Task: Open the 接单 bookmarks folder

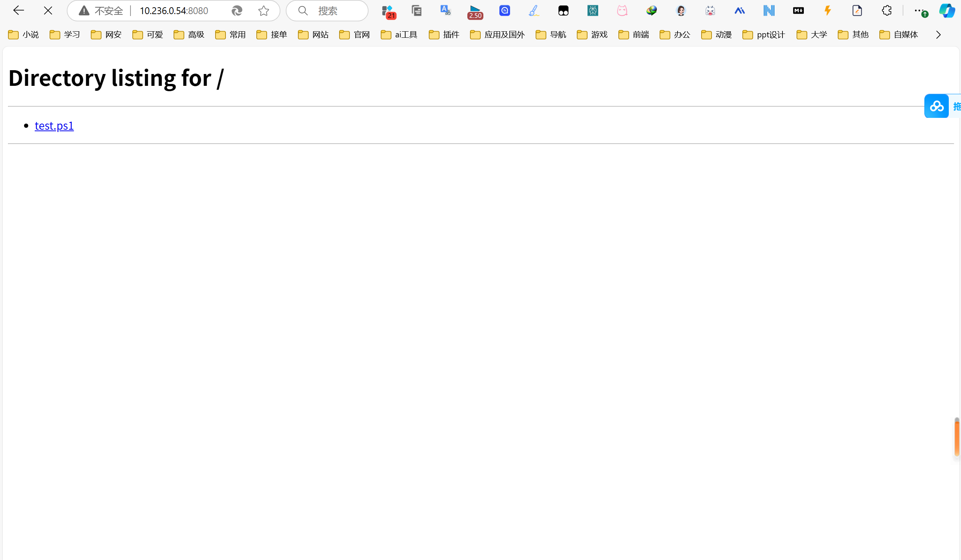Action: pyautogui.click(x=272, y=35)
